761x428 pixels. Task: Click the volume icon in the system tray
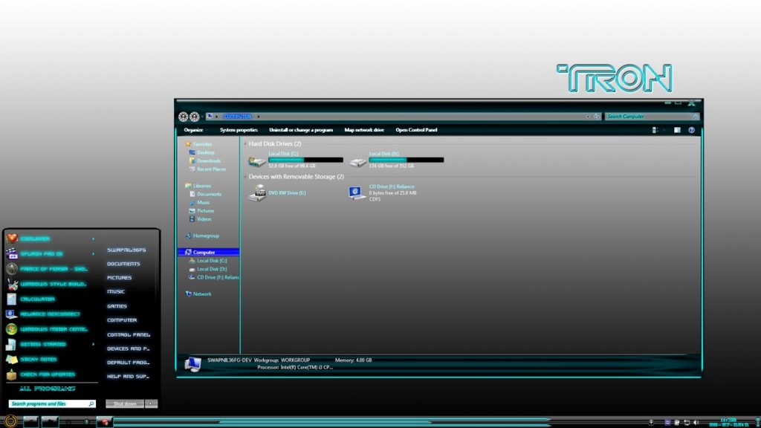[x=696, y=421]
